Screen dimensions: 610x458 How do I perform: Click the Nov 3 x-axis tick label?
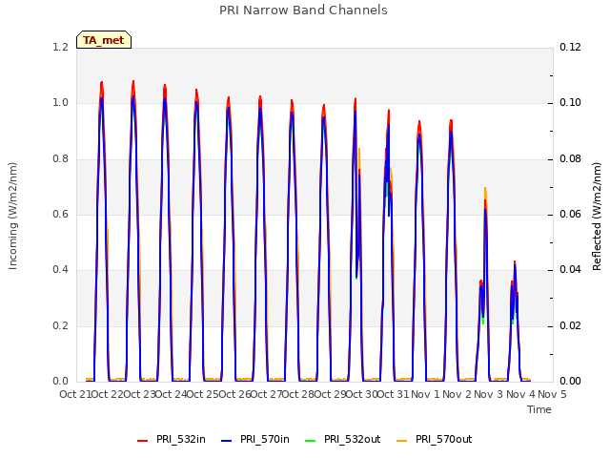click(489, 394)
